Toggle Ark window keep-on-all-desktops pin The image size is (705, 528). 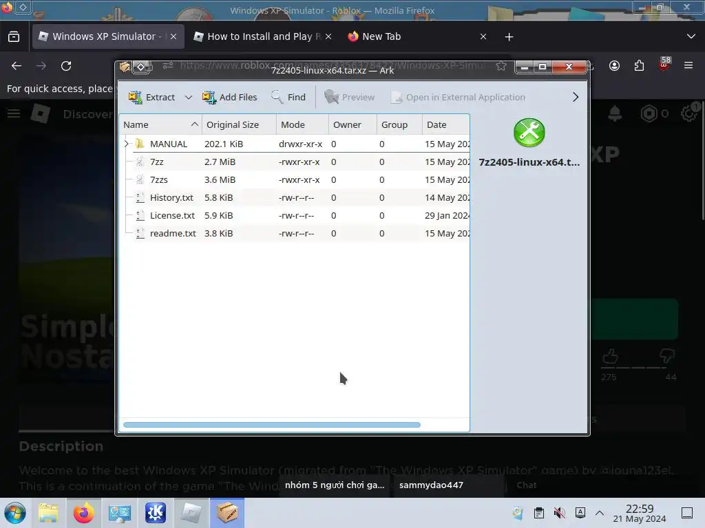click(140, 67)
